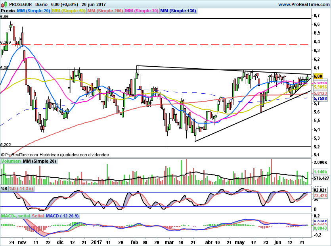Click the PROSEGUR ticker name
The width and height of the screenshot is (331, 246).
coord(21,4)
